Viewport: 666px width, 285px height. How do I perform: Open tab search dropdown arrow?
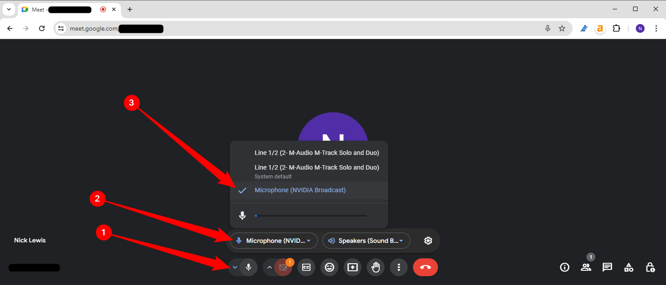point(8,9)
